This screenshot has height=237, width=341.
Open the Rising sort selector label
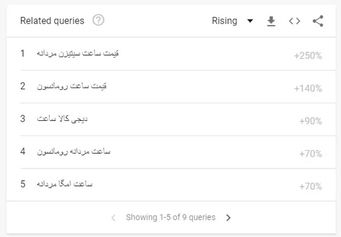pyautogui.click(x=224, y=21)
